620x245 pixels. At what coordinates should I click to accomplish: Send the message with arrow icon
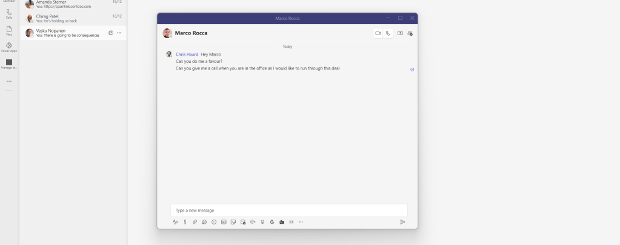(x=402, y=222)
